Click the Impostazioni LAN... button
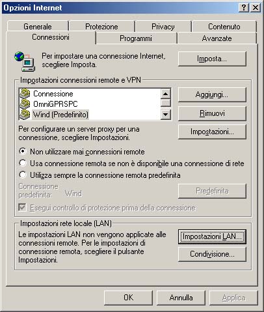Screen dimensions: 264x312 [212, 236]
